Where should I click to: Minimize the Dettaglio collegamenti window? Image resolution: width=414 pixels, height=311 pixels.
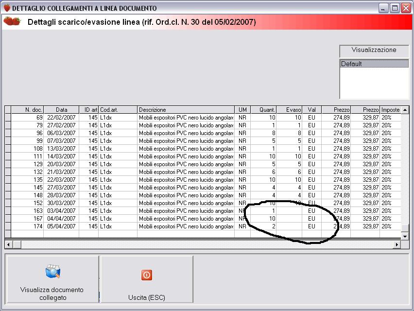pos(383,8)
